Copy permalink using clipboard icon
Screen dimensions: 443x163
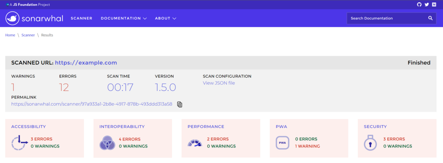tap(180, 104)
